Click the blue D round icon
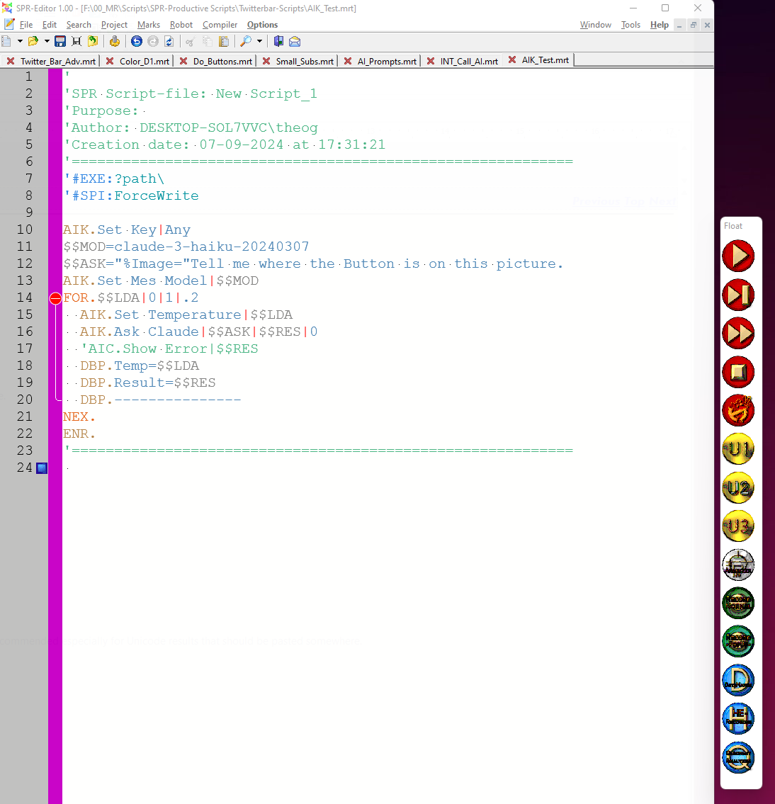Image resolution: width=775 pixels, height=804 pixels. (x=737, y=680)
